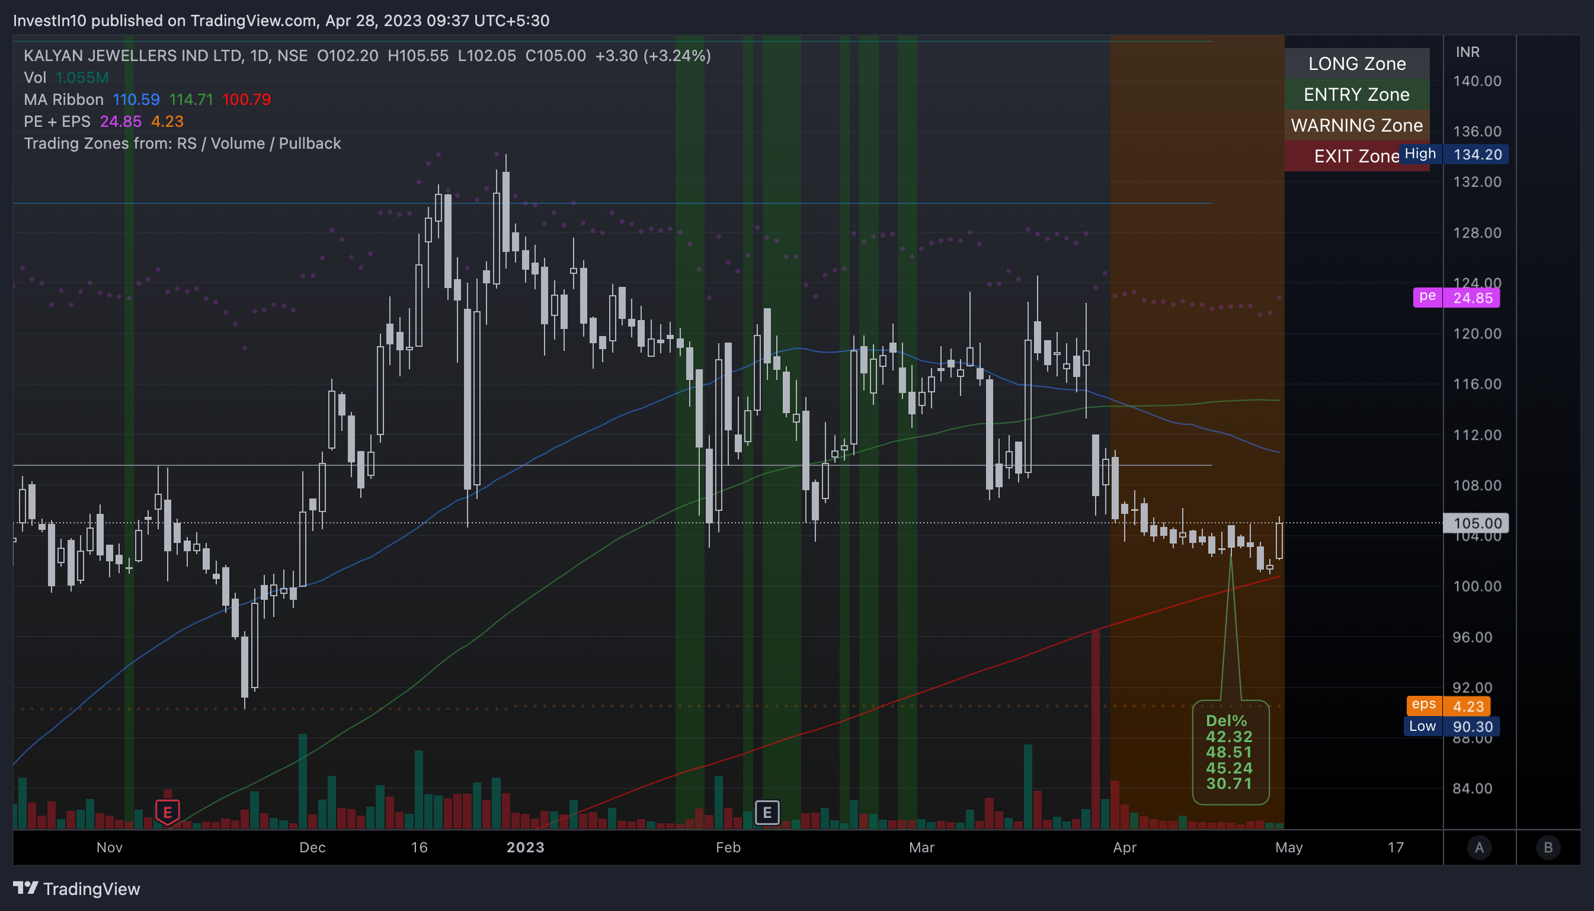Click the Dec label on time axis
Image resolution: width=1594 pixels, height=911 pixels.
tap(312, 847)
